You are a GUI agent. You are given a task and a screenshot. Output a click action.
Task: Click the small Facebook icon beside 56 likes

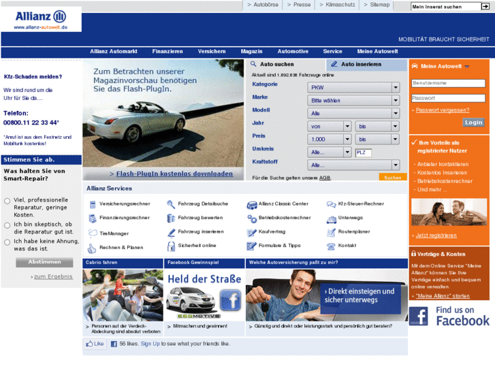(114, 344)
